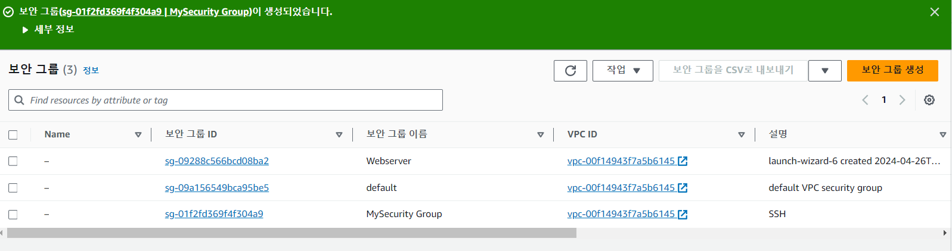This screenshot has height=251, width=952.
Task: Click the Webserver group name cell
Action: [x=389, y=161]
